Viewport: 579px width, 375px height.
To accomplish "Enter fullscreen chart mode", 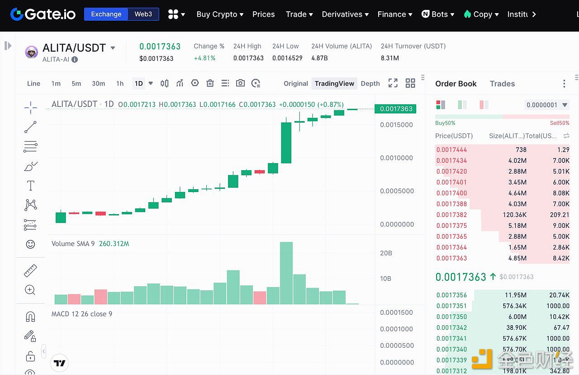I will click(393, 83).
